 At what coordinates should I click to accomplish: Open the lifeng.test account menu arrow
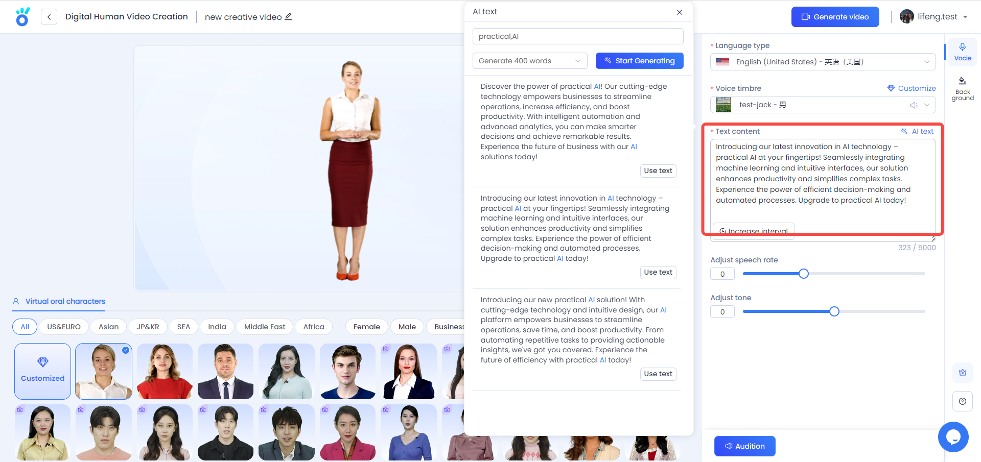click(965, 17)
